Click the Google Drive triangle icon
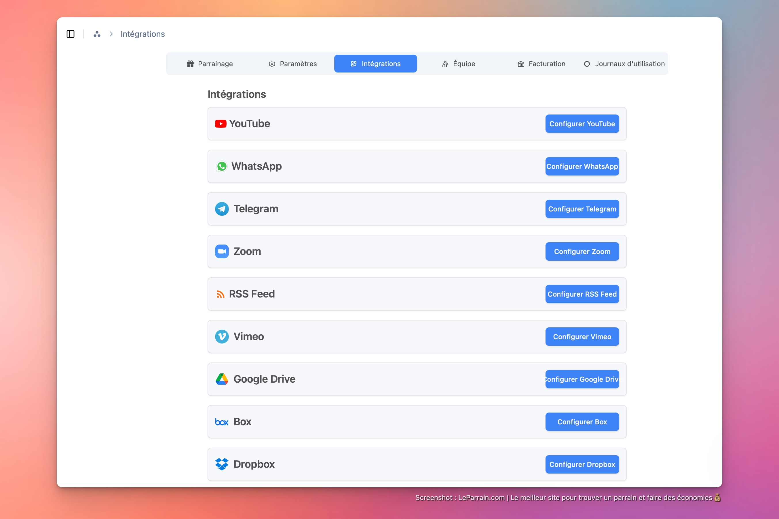Image resolution: width=779 pixels, height=519 pixels. click(222, 379)
